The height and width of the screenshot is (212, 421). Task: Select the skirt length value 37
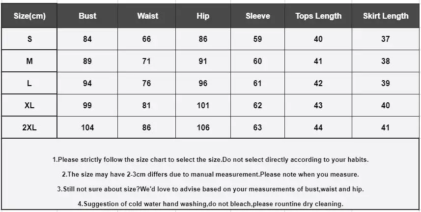pos(386,39)
